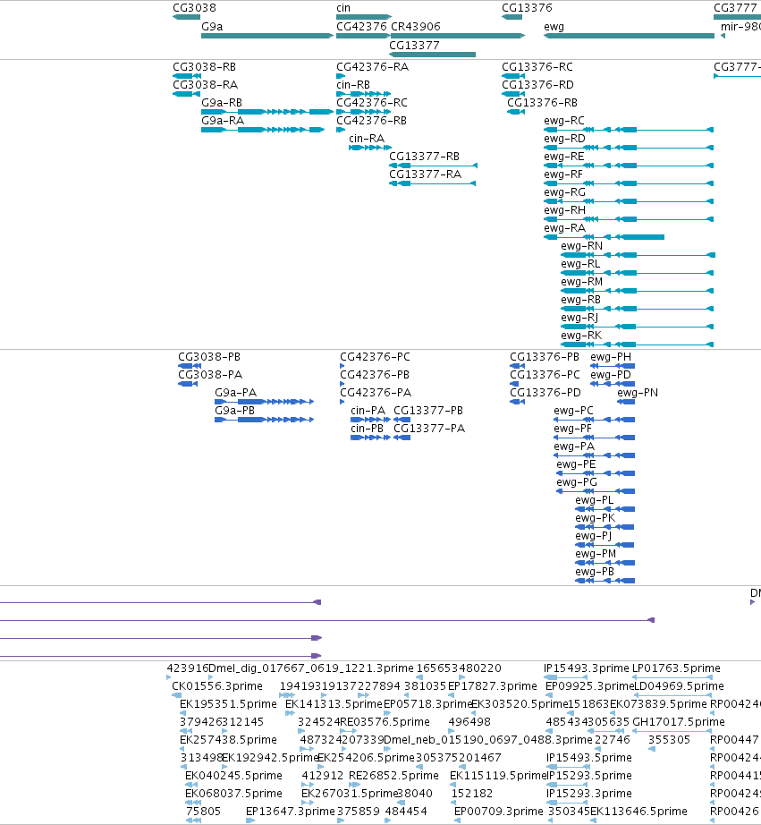Image resolution: width=761 pixels, height=825 pixels.
Task: Click transcript CG42376-RC
Action: (x=363, y=112)
